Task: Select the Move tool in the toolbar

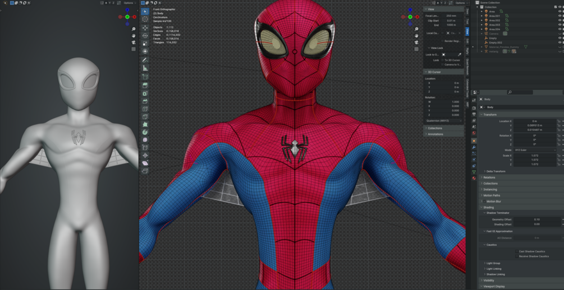Action: point(145,27)
